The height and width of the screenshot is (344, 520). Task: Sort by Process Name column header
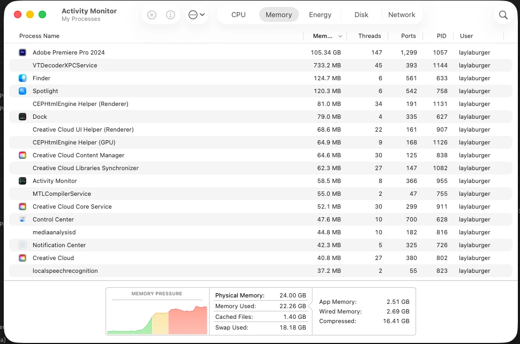[x=39, y=36]
